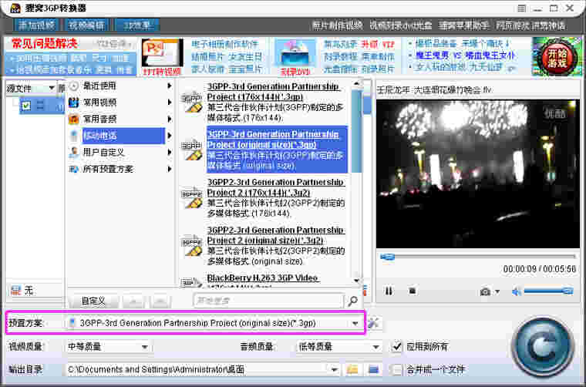This screenshot has width=586, height=387.
Task: Click the volume slider track
Action: (x=548, y=291)
